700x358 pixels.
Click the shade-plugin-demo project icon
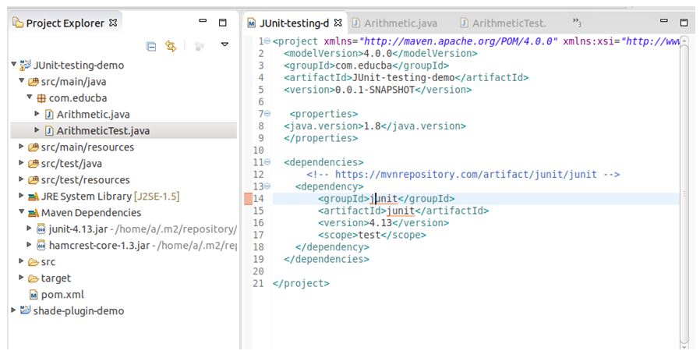(x=26, y=310)
